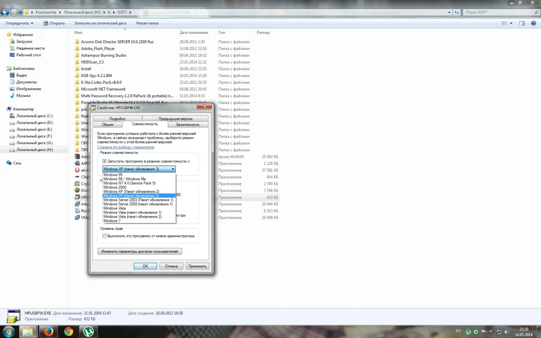Click the EN language indicator
This screenshot has width=541, height=338.
click(x=458, y=331)
